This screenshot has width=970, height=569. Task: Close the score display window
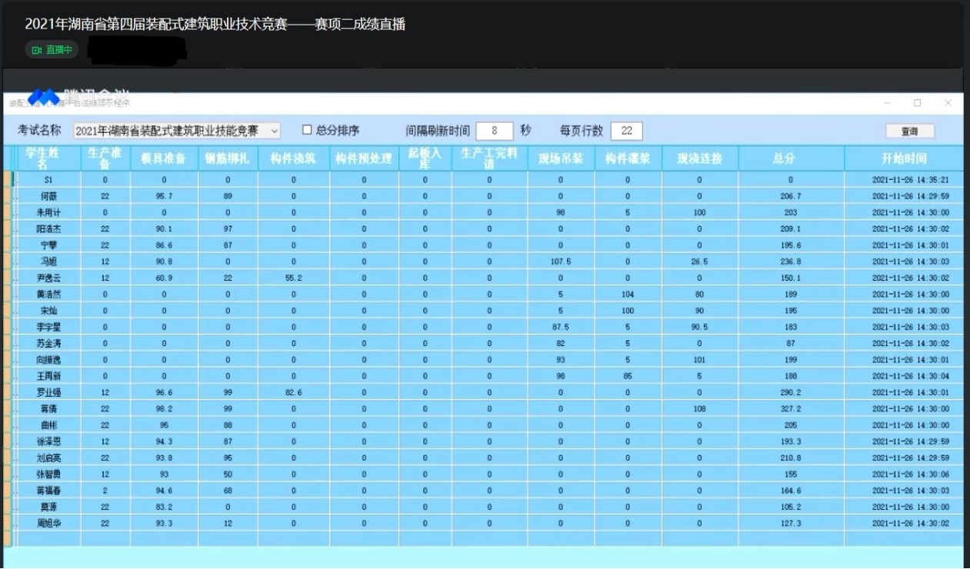coord(948,103)
